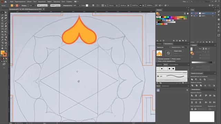Click Minus Front in Pathfinder shape modes
221x124 pixels.
(196, 80)
